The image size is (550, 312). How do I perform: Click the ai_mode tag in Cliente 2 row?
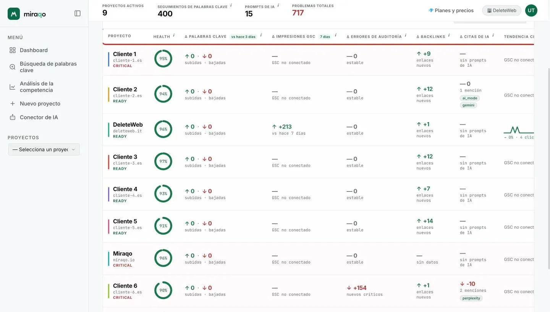pyautogui.click(x=470, y=98)
